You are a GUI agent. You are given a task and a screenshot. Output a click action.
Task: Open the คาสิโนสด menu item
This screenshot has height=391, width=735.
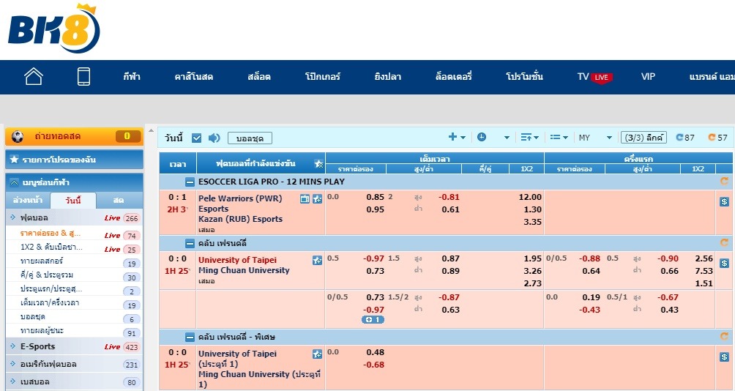pos(193,77)
